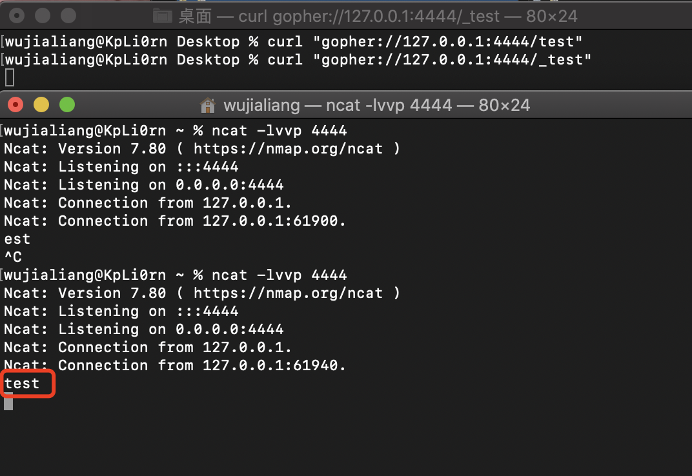Click the second curl command ending in '/_test'

pyautogui.click(x=429, y=60)
